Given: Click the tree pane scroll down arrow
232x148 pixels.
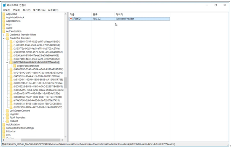Looking at the screenshot, I should click(65, 137).
